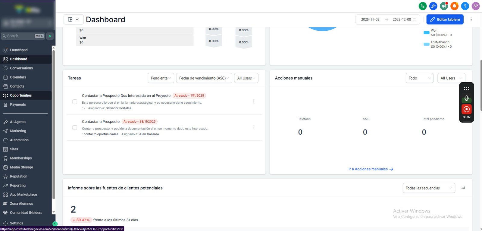Stop recording with the red record button
This screenshot has height=231, width=482.
[466, 109]
